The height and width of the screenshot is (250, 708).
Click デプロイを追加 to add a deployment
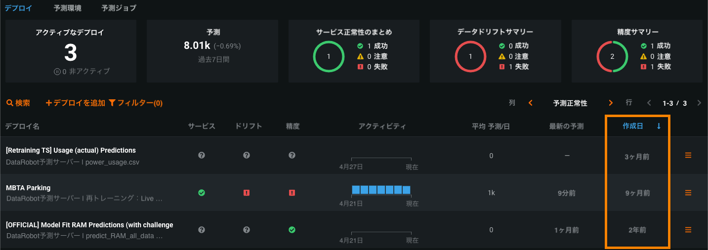(75, 103)
